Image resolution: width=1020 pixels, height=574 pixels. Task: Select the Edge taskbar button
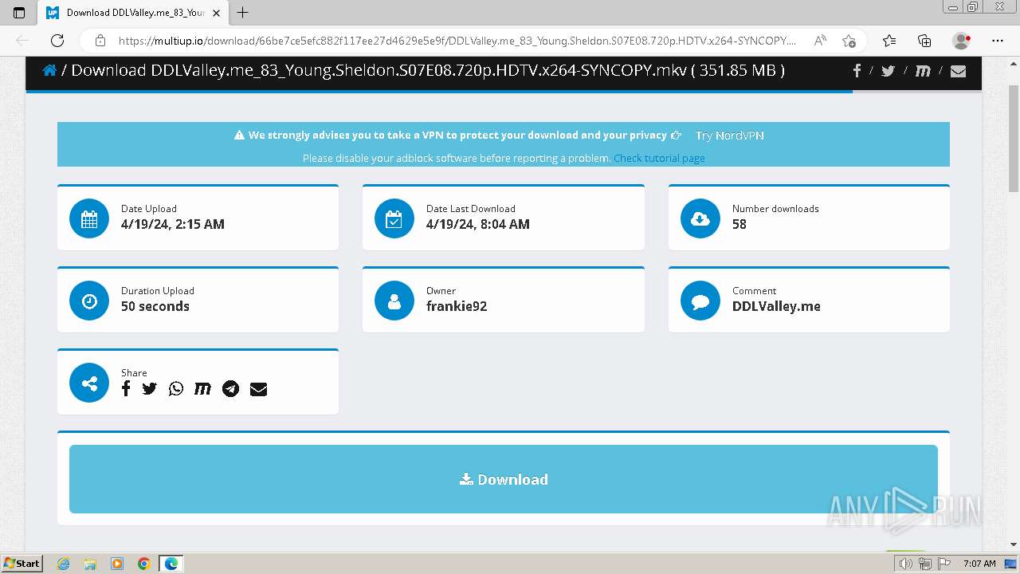[x=171, y=564]
